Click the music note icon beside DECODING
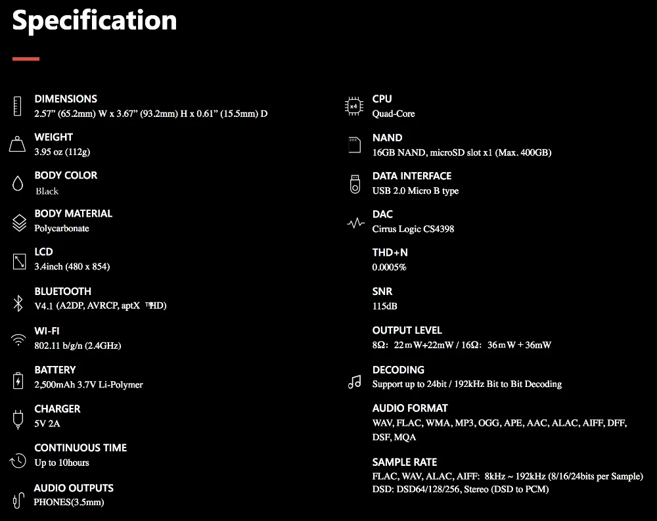Viewport: 657px width, 521px height. pos(355,382)
